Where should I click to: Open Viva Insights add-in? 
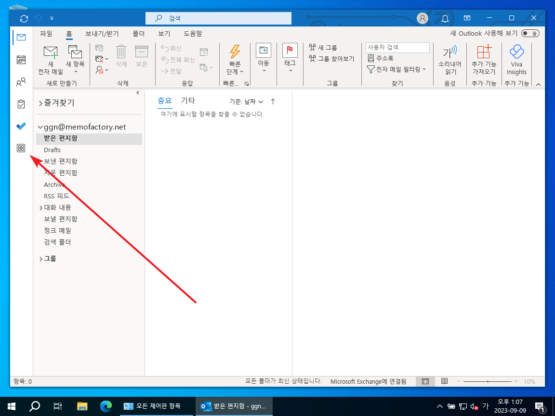click(516, 60)
